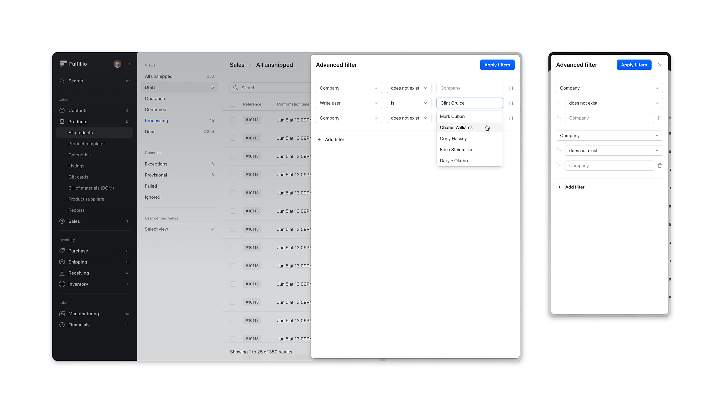Select Chanel Williams from the suggestion list
The width and height of the screenshot is (723, 413).
pyautogui.click(x=456, y=127)
